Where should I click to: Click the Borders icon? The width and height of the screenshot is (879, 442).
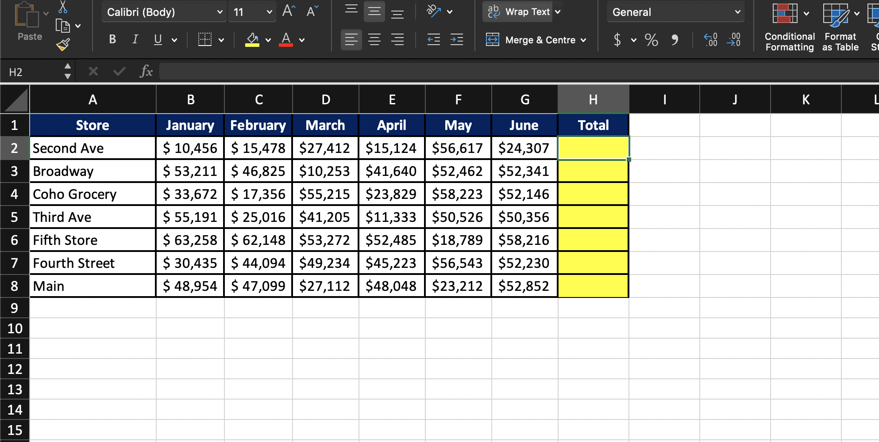tap(204, 40)
